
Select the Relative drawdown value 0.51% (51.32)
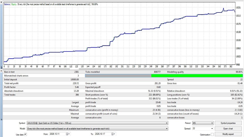click(x=236, y=91)
